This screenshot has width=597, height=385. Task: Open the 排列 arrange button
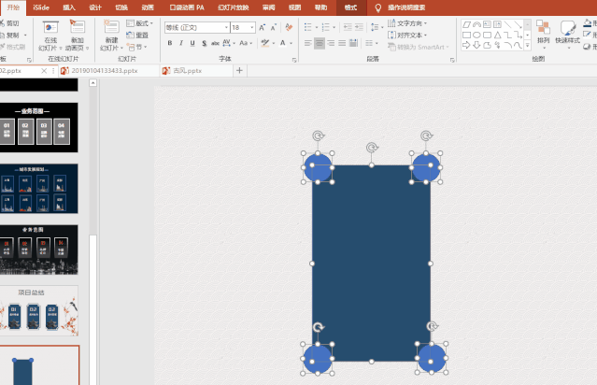tap(544, 35)
